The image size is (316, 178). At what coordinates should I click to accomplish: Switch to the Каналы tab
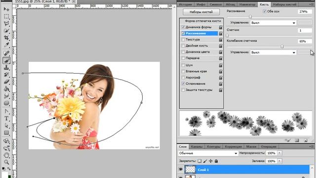197,147
